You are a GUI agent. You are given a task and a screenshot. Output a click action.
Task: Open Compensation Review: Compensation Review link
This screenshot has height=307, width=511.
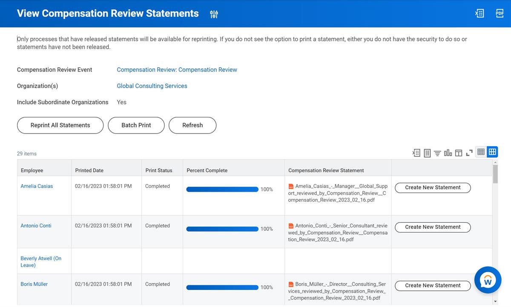(177, 70)
